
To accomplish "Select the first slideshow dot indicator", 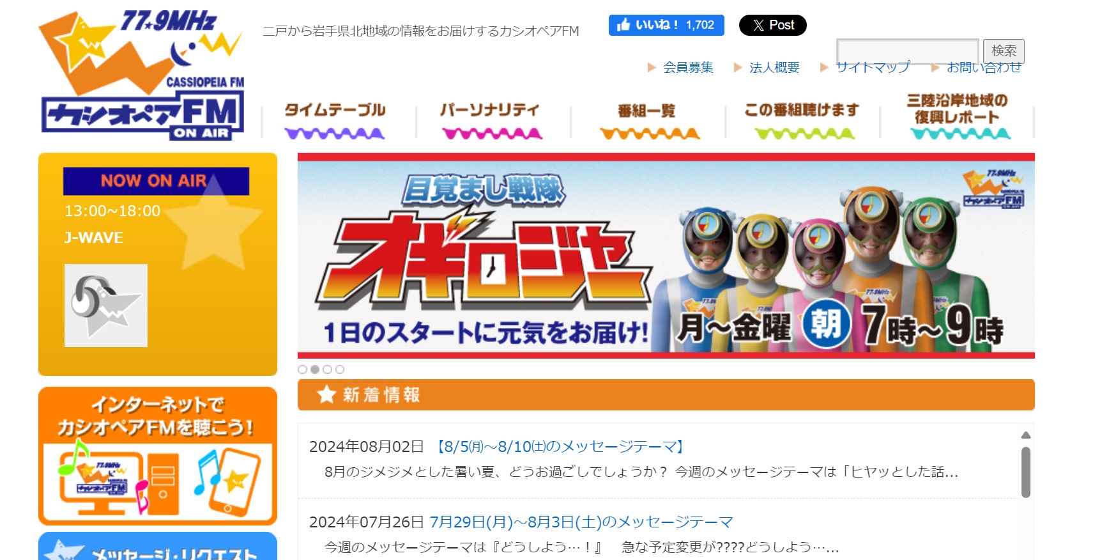I will tap(303, 369).
